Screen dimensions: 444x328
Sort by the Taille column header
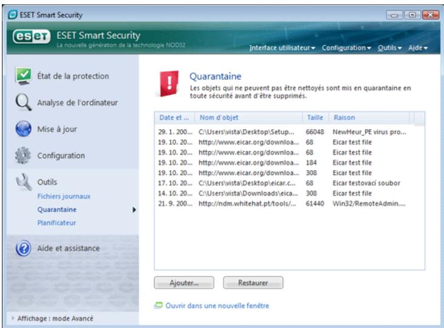click(315, 118)
